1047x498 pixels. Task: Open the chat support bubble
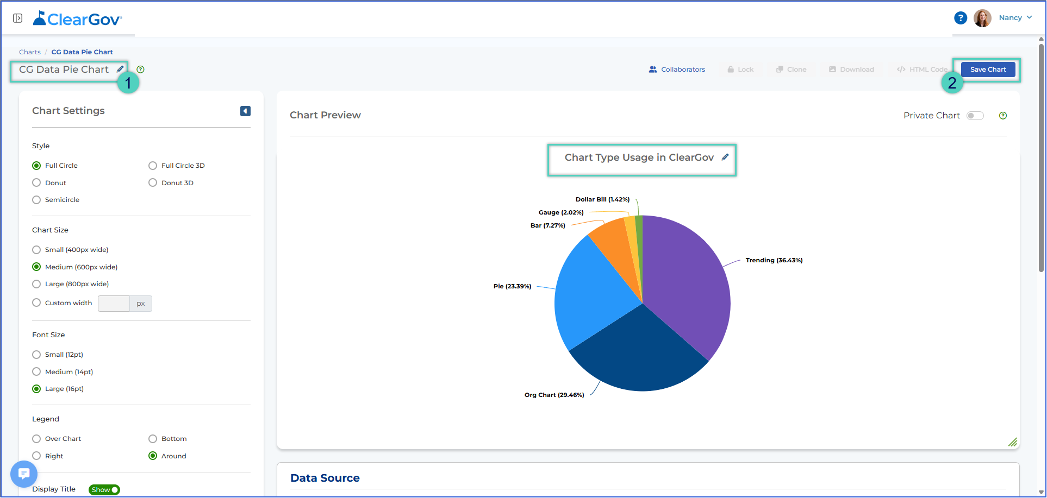point(24,474)
